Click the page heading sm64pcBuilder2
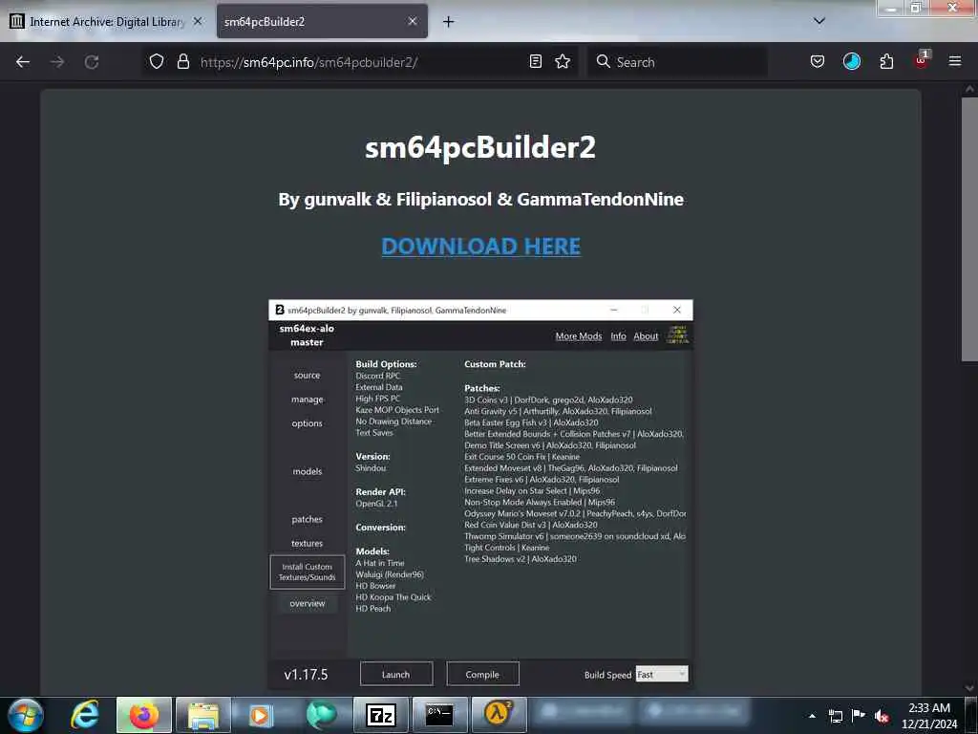This screenshot has width=978, height=734. click(480, 147)
